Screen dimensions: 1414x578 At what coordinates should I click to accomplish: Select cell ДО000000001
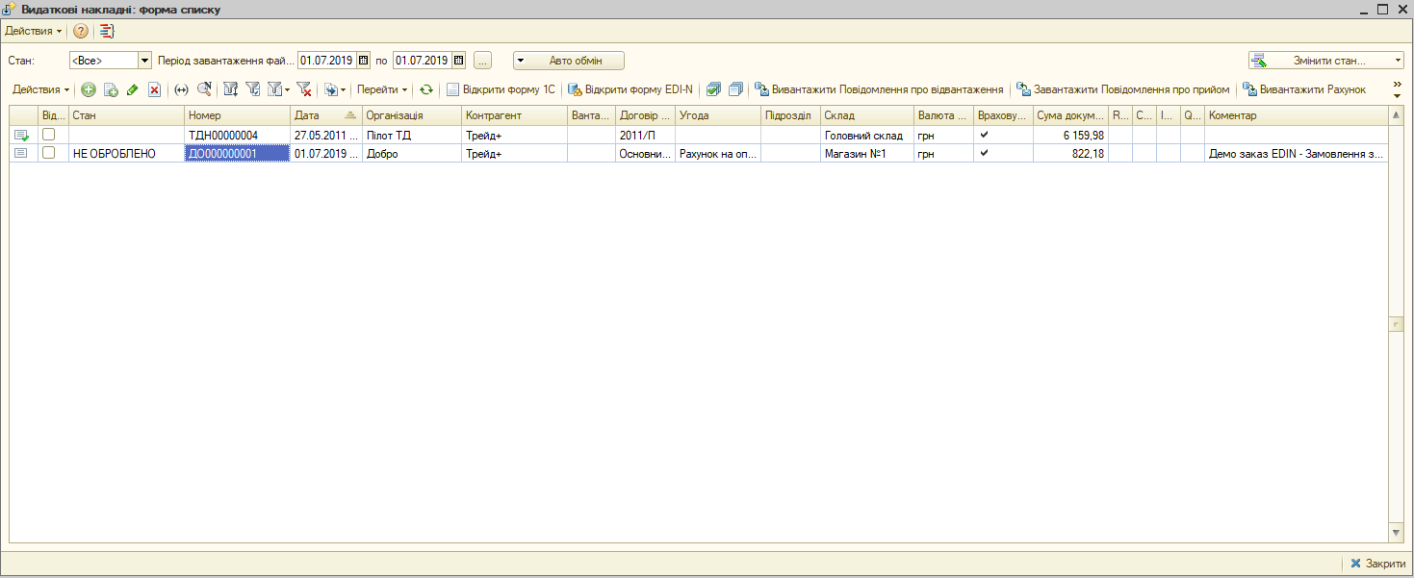237,153
